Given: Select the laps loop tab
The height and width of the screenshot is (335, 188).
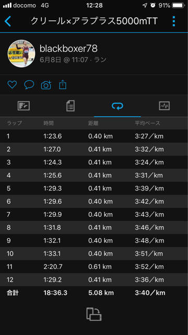Looking at the screenshot, I should coord(118,106).
